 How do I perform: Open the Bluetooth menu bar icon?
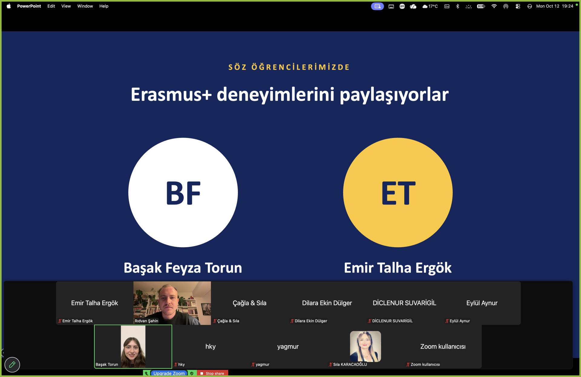tap(458, 6)
